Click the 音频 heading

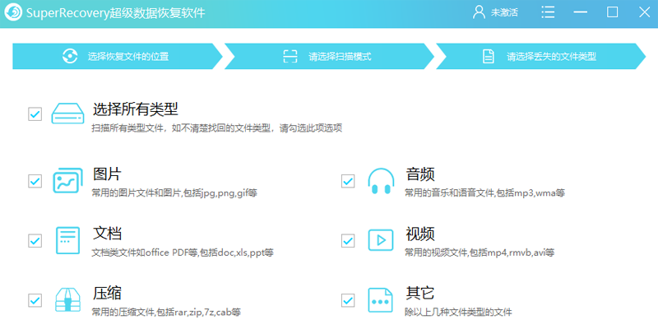tap(420, 174)
